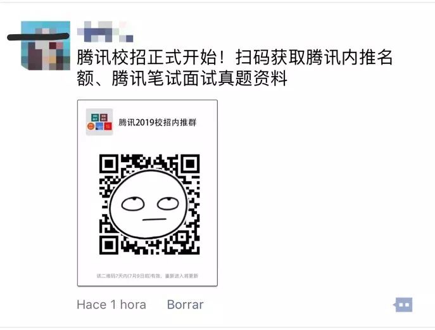Click the top-right QR finder square
435x330 pixels.
(190, 164)
